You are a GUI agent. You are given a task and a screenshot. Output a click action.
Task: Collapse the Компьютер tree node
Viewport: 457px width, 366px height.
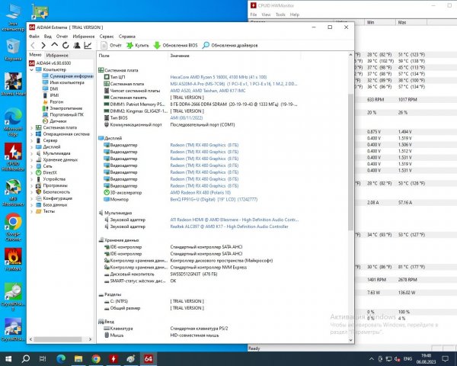[x=32, y=70]
